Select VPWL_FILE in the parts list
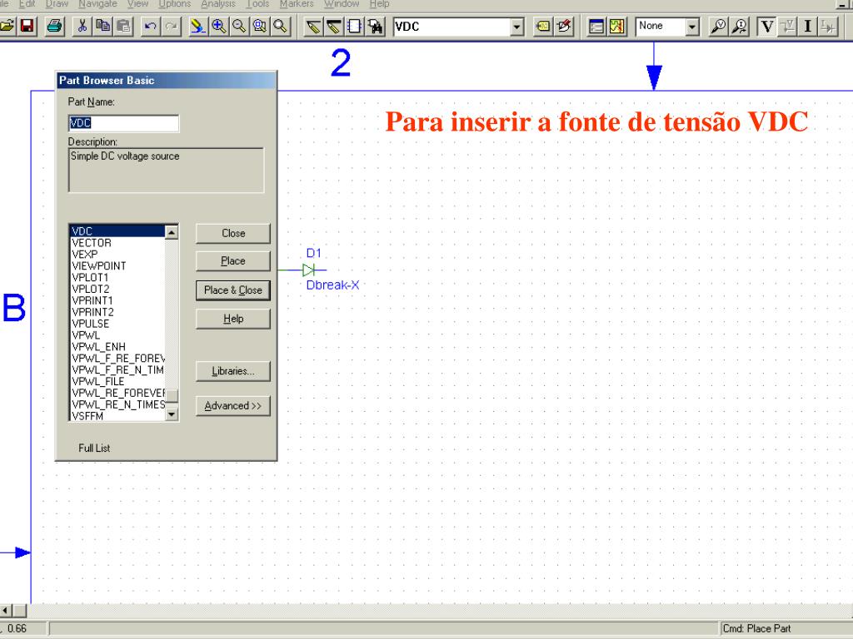Screen dimensions: 853x639 (x=98, y=381)
